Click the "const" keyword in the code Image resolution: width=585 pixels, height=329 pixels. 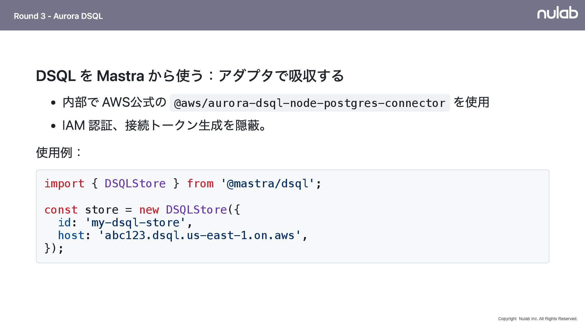coord(61,210)
